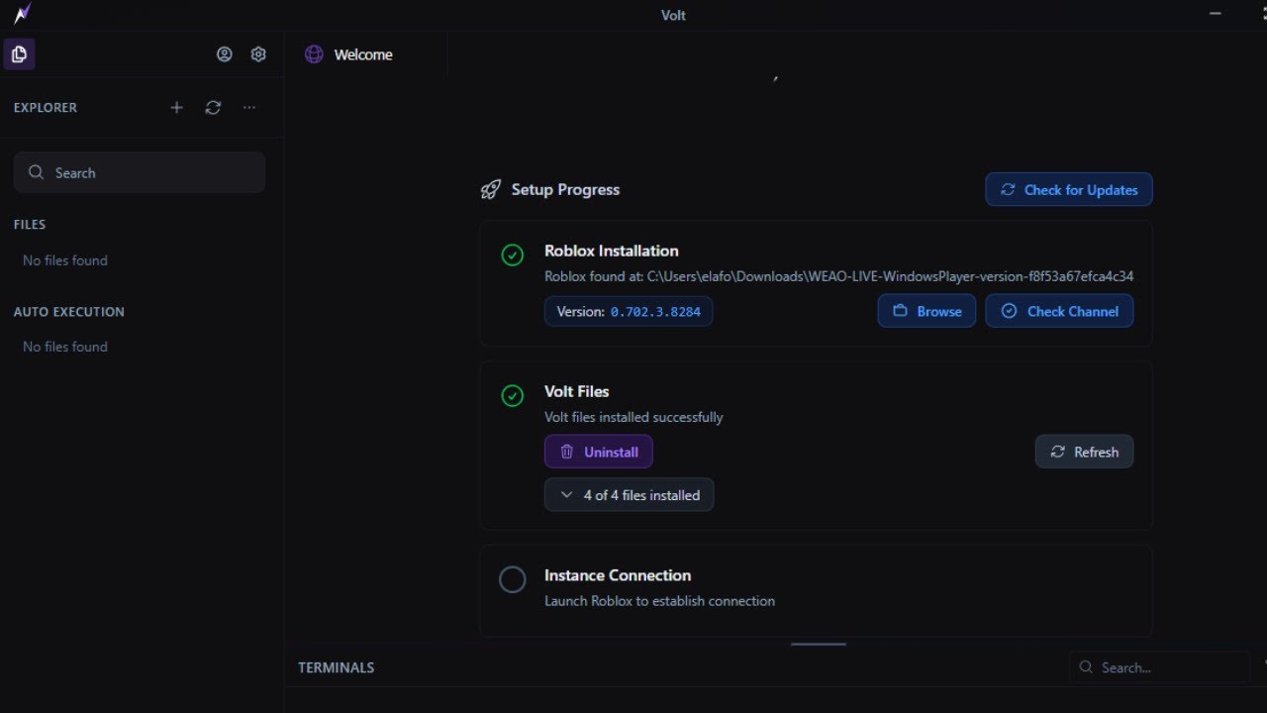Open the account profile icon
1267x713 pixels.
point(225,54)
